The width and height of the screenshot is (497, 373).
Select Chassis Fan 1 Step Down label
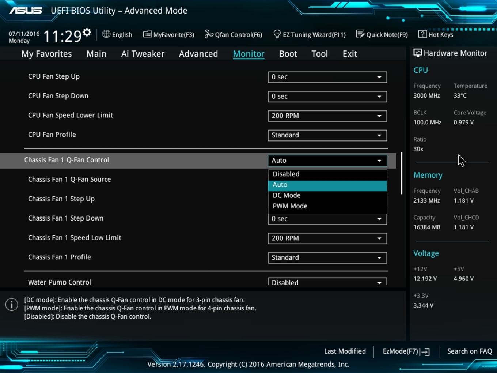click(66, 218)
